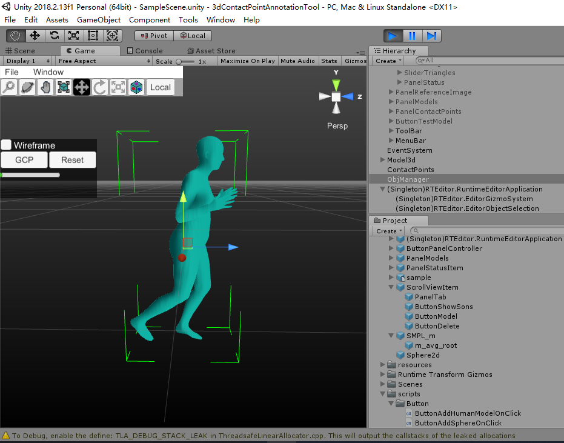Expand the Model3d hierarchy item

coord(383,160)
